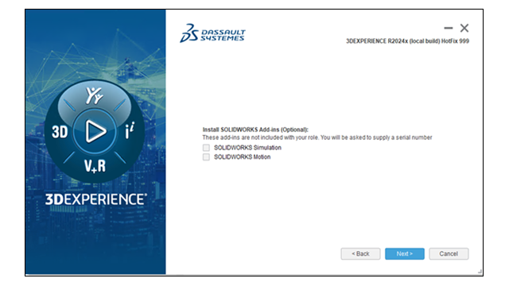The width and height of the screenshot is (509, 286).
Task: Click the play button in the compass center
Action: click(95, 131)
